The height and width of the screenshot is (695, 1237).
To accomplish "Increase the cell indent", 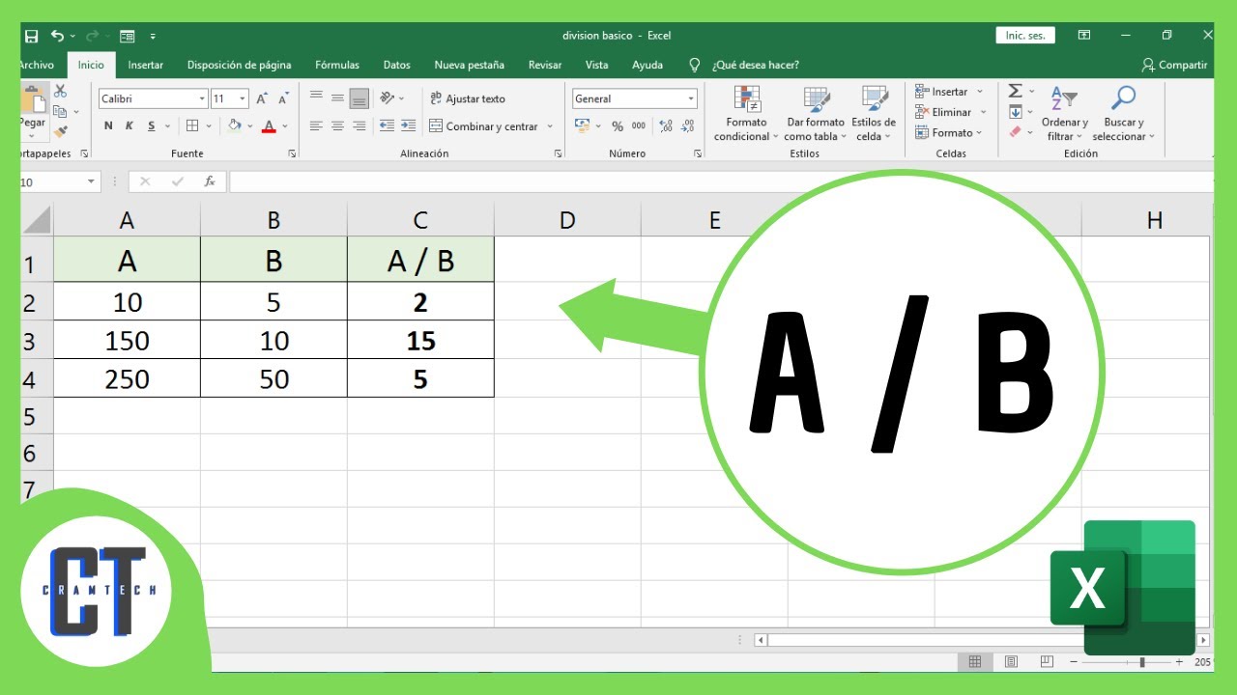I will pos(408,125).
